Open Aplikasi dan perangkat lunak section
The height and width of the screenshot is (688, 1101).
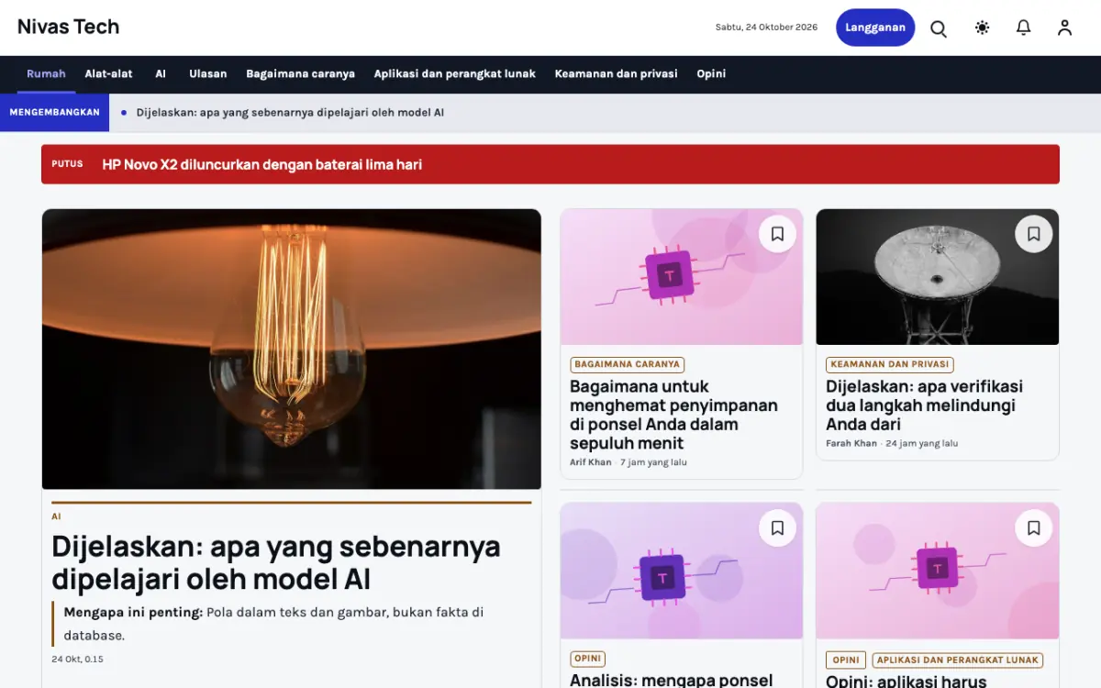455,74
